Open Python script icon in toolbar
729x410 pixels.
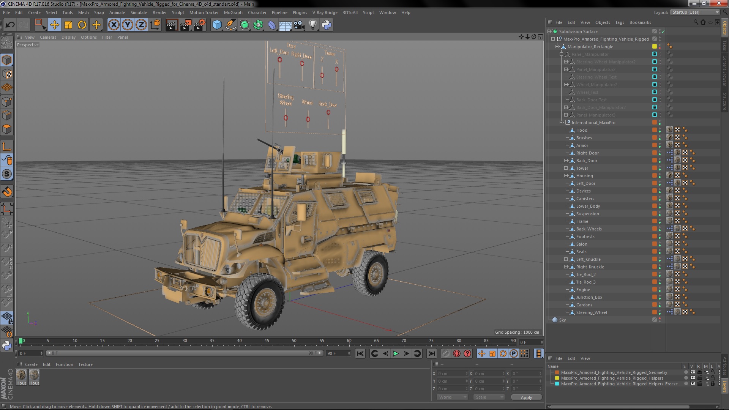pyautogui.click(x=327, y=25)
